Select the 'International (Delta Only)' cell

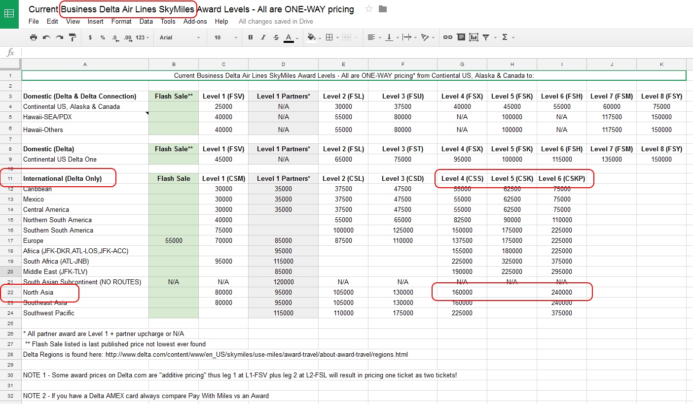[85, 178]
